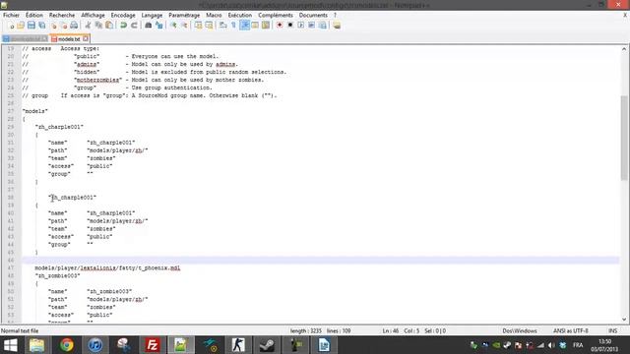Click the Zoom In toolbar icon
Screen dimensions: 630x354
click(x=173, y=26)
